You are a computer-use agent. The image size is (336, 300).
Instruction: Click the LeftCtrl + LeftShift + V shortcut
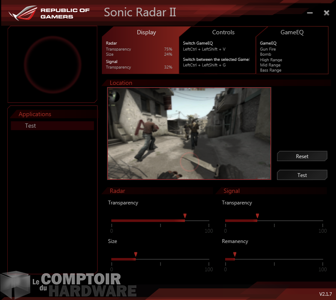(204, 49)
